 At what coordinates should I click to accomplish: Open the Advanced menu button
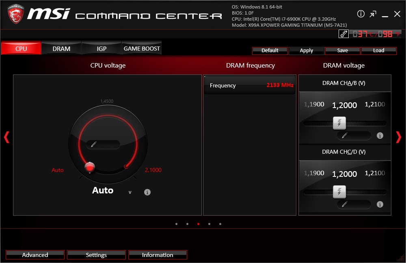coord(35,255)
